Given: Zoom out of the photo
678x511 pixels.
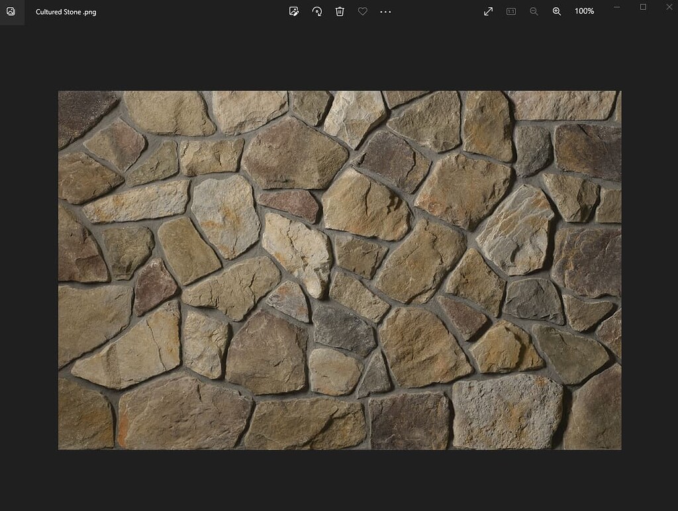Looking at the screenshot, I should [534, 11].
